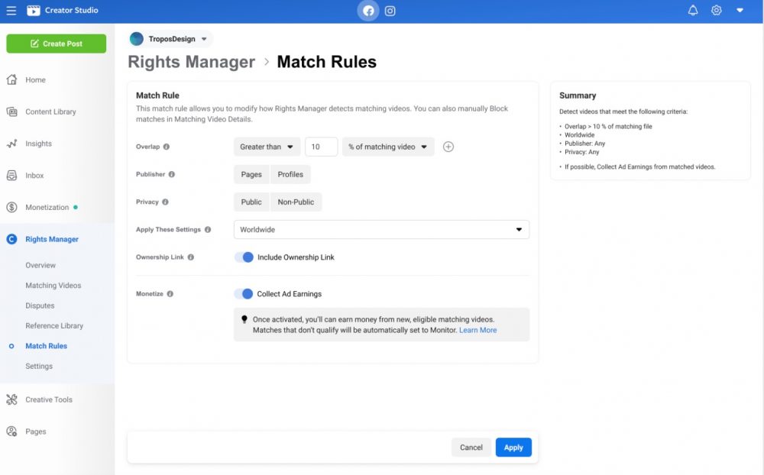This screenshot has height=475, width=764.
Task: Open the Content Library section
Action: (54, 111)
